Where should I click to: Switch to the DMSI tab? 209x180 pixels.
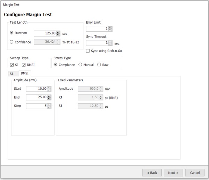click(25, 73)
